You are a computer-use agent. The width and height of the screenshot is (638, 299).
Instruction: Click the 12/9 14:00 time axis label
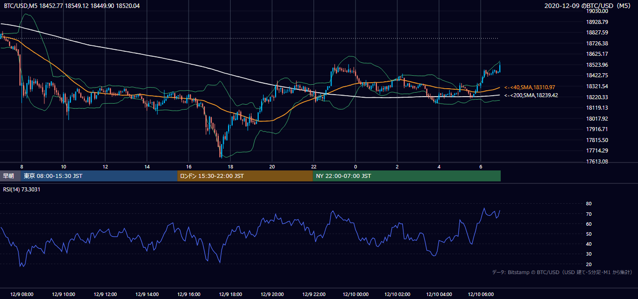[x=147, y=295]
